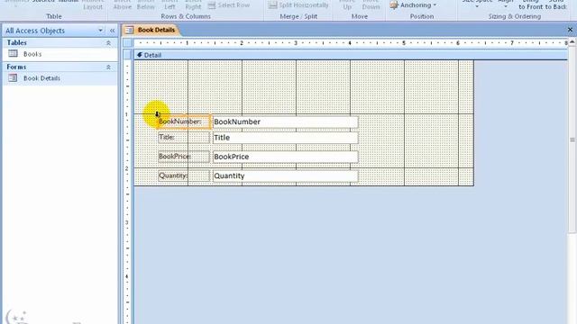Click the Split Horizontally icon
Screen dimensions: 577x324
(272, 5)
